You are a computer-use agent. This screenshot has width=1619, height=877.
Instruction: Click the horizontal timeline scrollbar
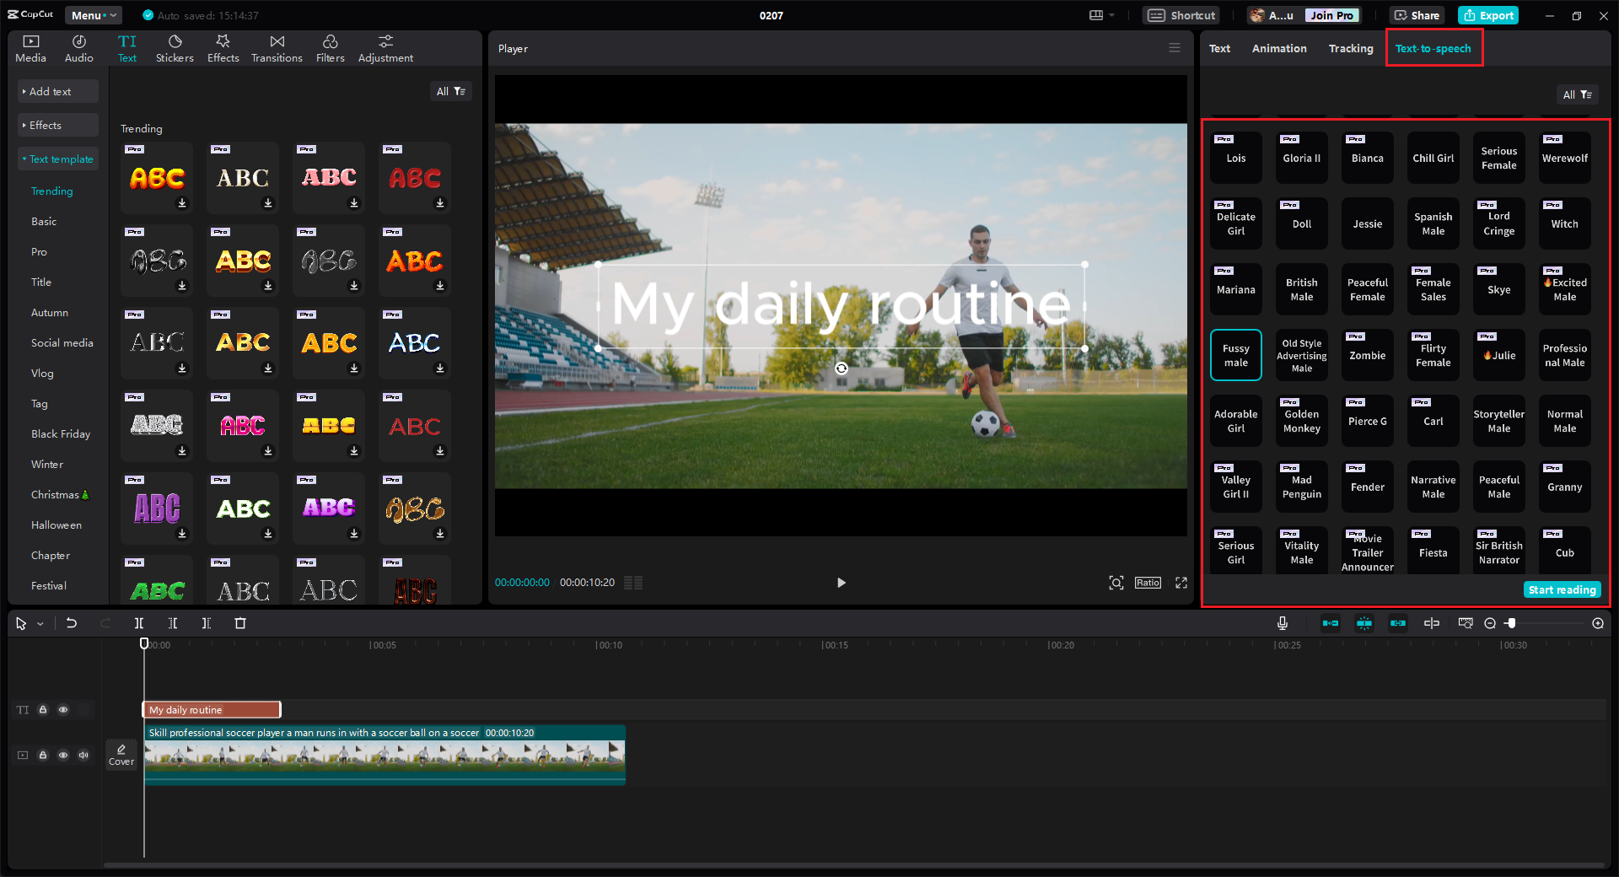(x=853, y=865)
